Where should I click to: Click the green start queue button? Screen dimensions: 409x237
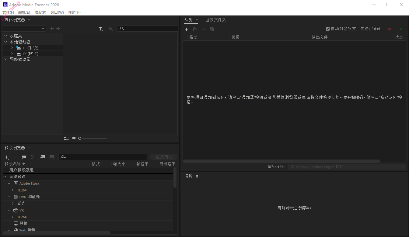point(401,29)
